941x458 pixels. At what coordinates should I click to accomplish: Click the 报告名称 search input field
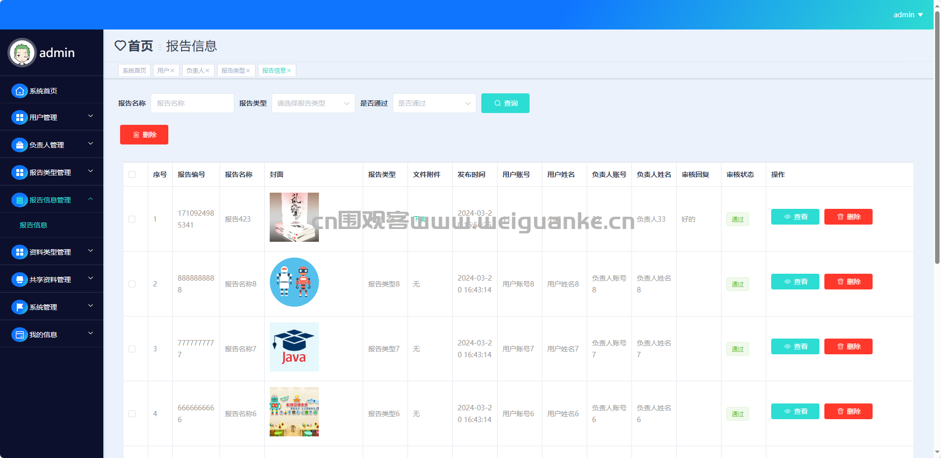click(192, 103)
